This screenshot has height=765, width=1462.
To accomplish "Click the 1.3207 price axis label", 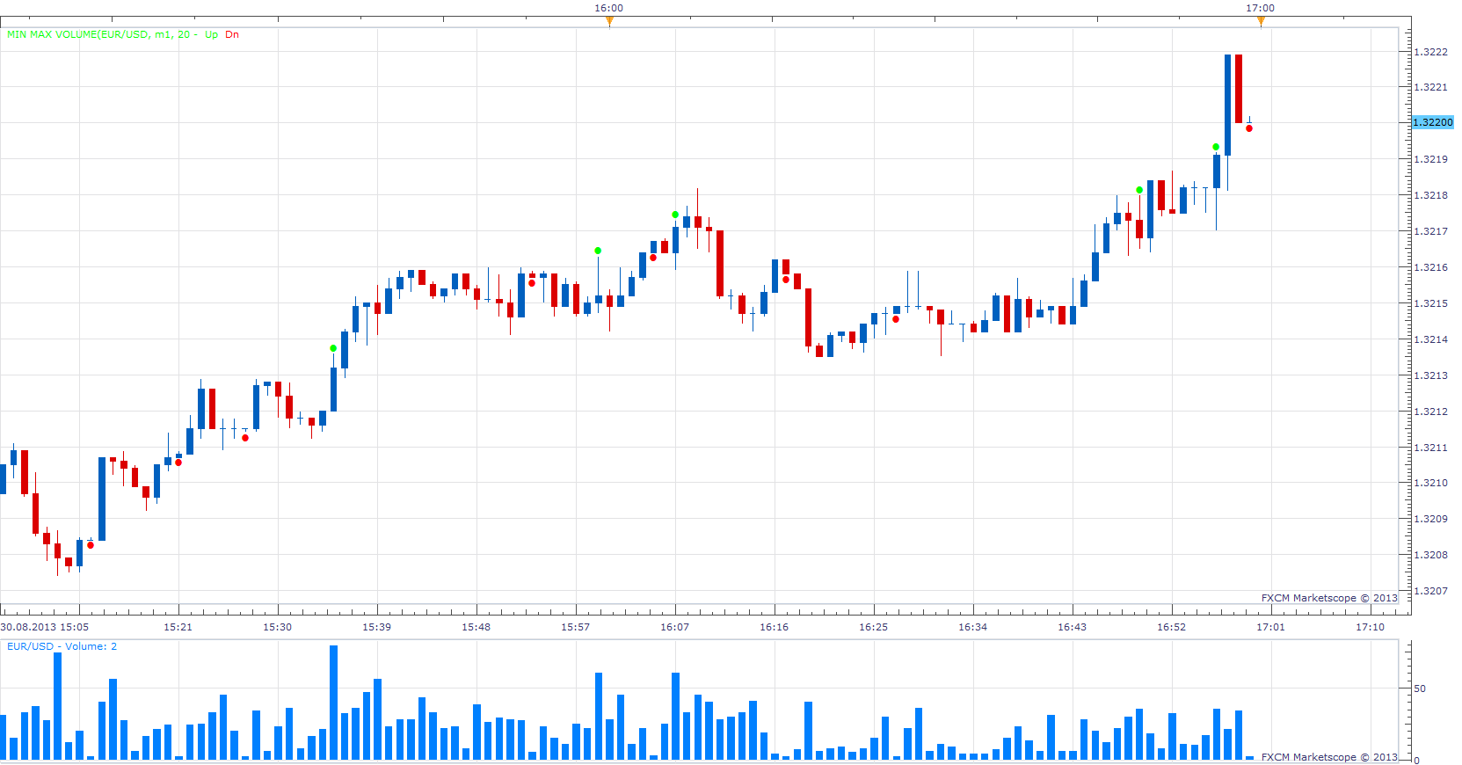I will (1430, 591).
